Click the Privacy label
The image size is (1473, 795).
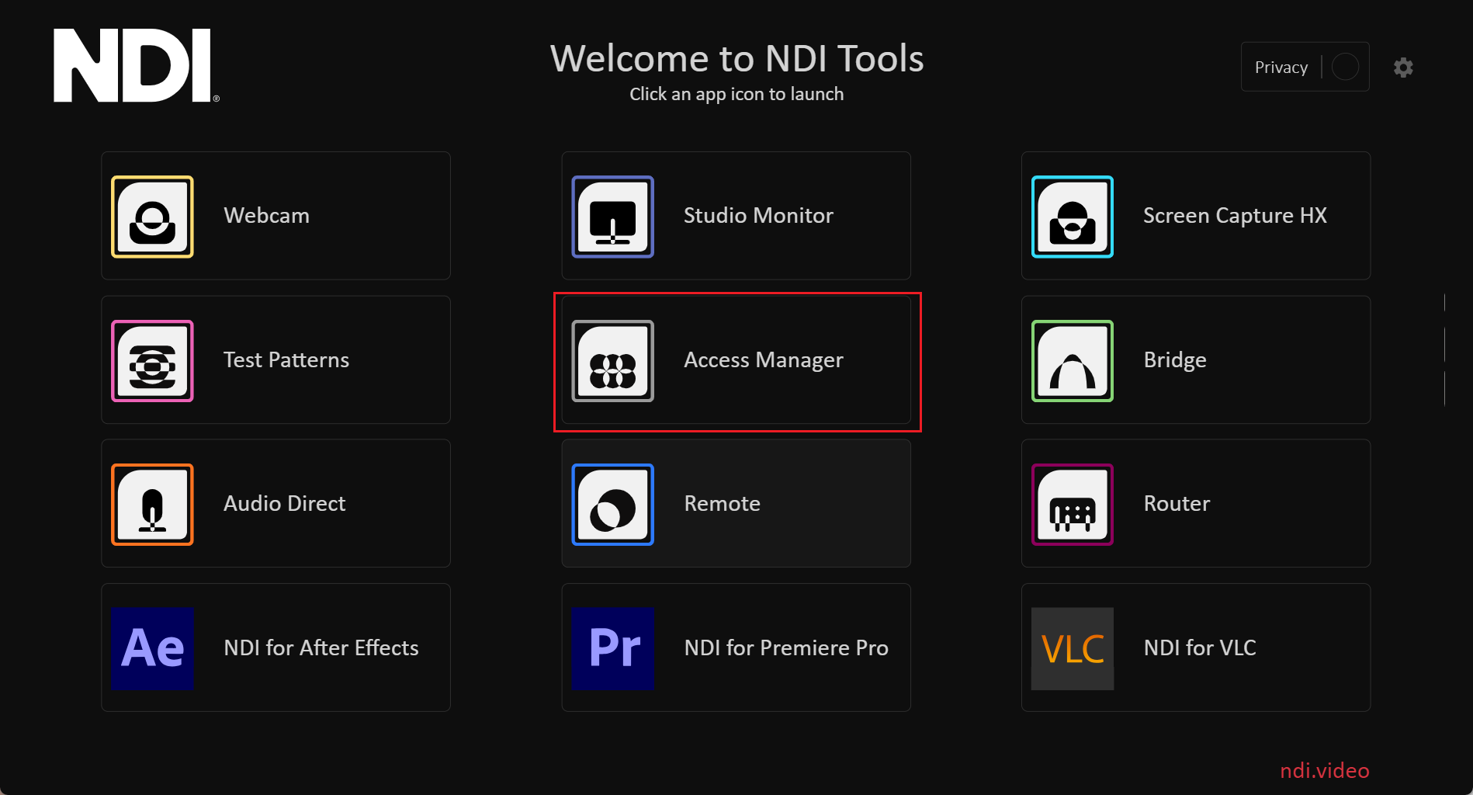[1281, 67]
